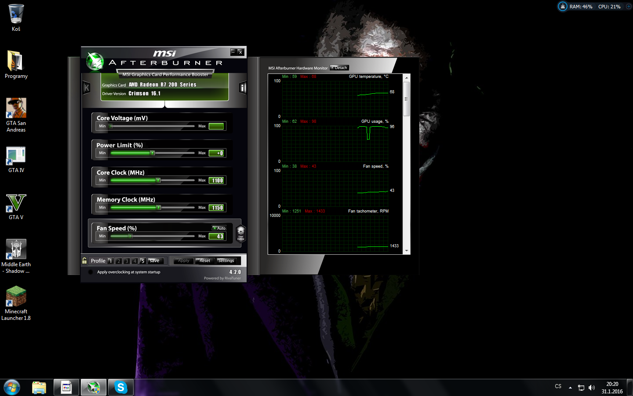Click the Crimson 16.1 driver version text
633x396 pixels.
coord(145,93)
